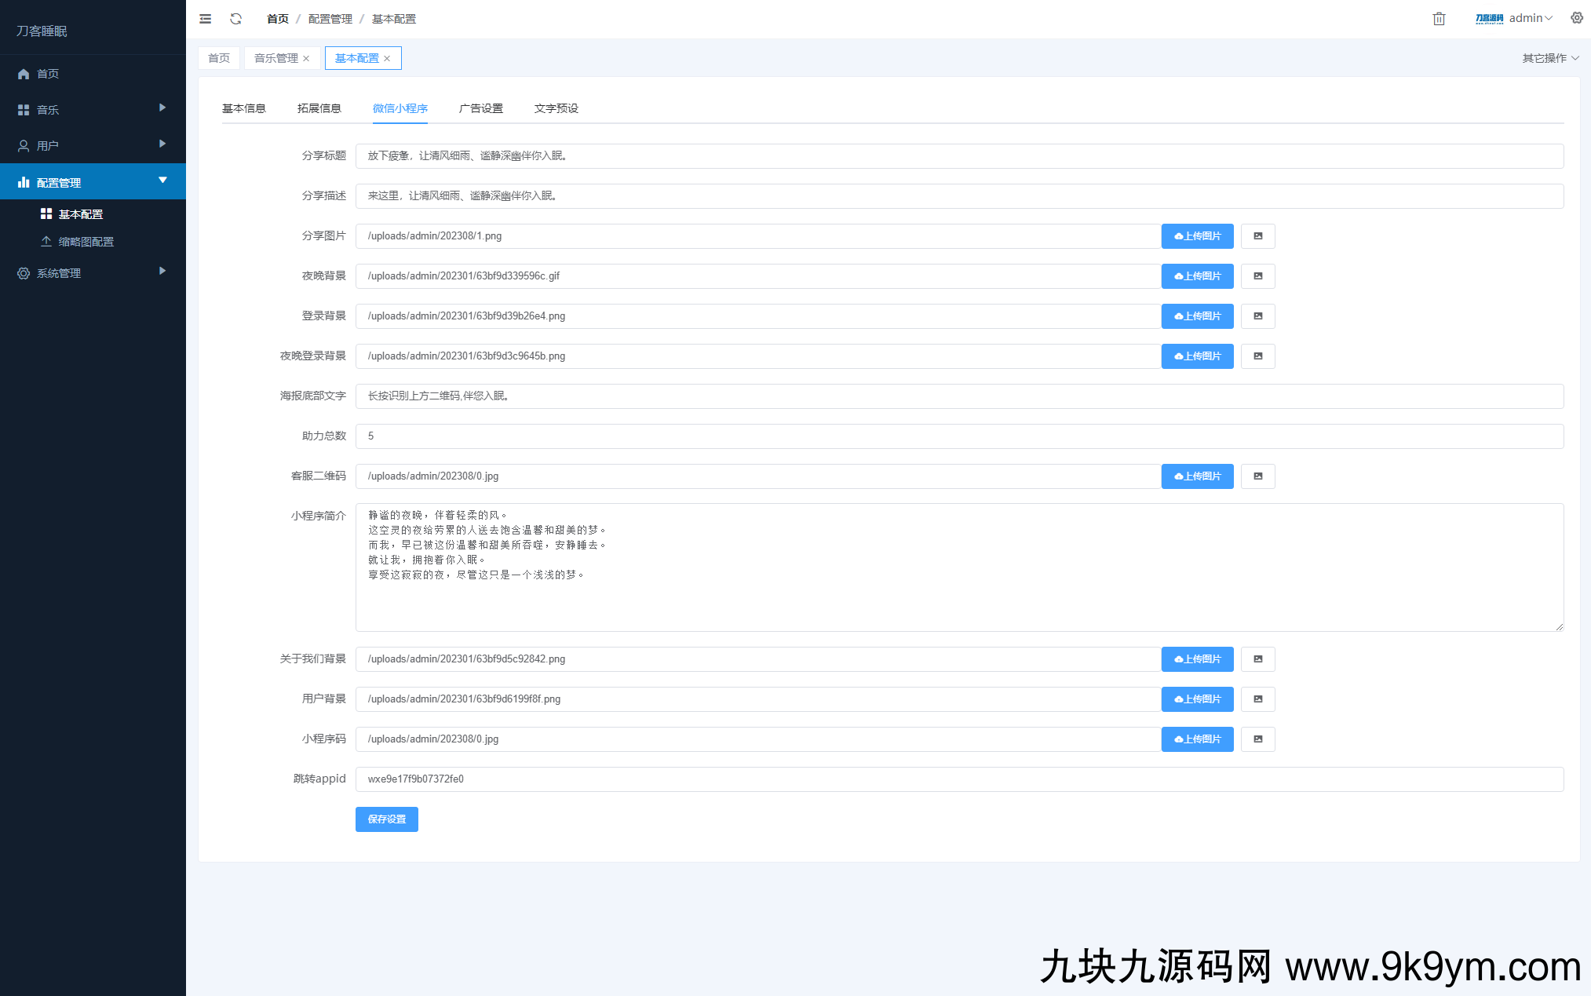Screen dimensions: 1591x996
Task: Expand the 系统管理 menu section
Action: [x=57, y=272]
